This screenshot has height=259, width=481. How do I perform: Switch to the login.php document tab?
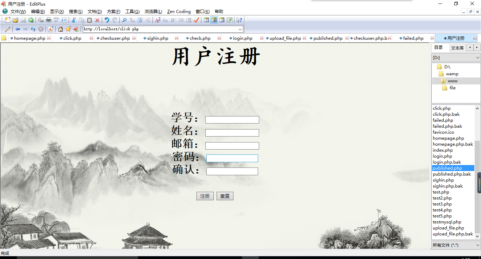[x=243, y=38]
